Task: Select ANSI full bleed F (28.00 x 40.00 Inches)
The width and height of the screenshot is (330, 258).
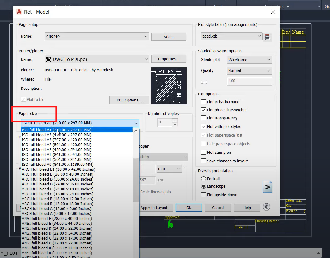Action: tap(77, 218)
